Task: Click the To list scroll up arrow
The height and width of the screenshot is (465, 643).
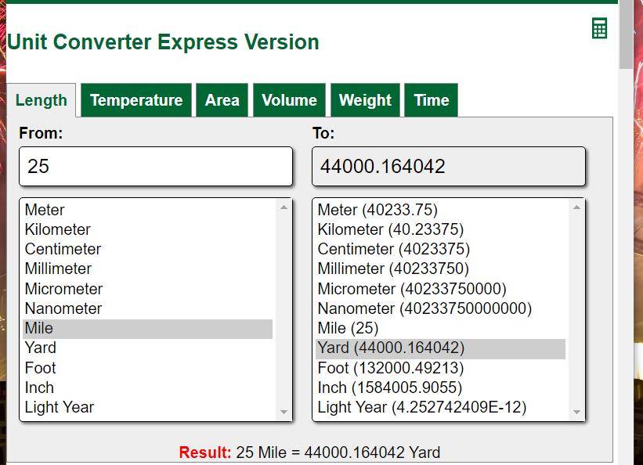Action: (576, 207)
